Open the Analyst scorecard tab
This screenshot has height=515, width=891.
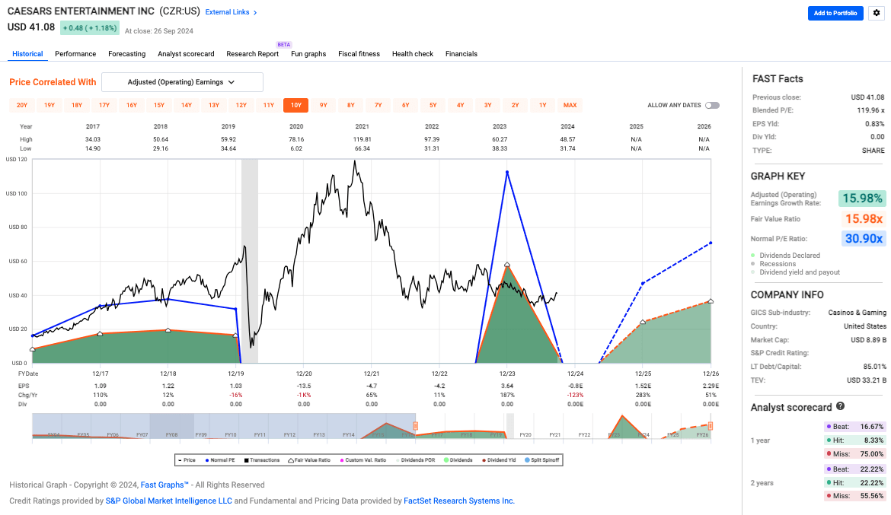coord(186,54)
